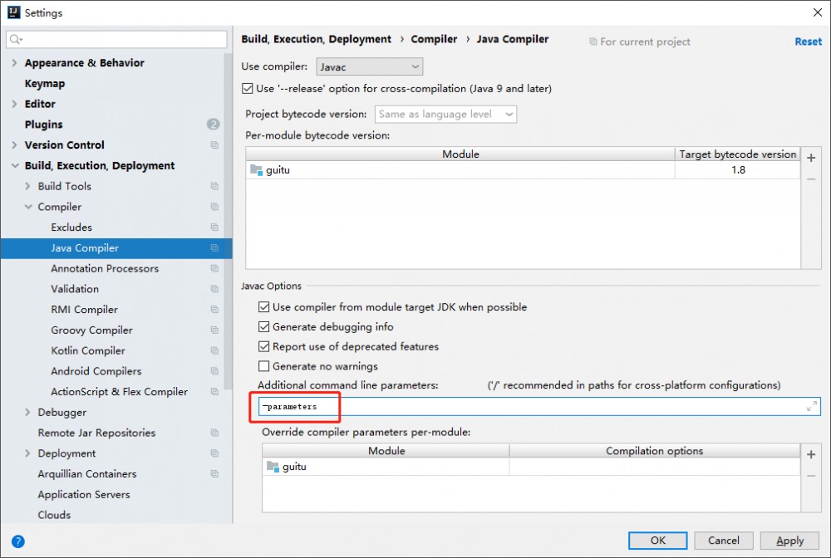Collapse Build, Execution, Deployment section
The image size is (831, 558).
point(15,166)
